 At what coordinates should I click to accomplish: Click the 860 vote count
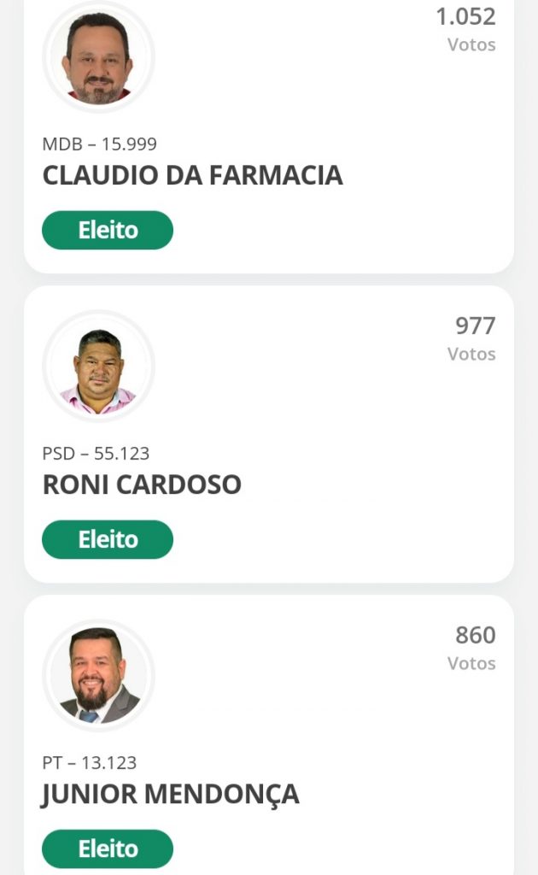pos(475,635)
